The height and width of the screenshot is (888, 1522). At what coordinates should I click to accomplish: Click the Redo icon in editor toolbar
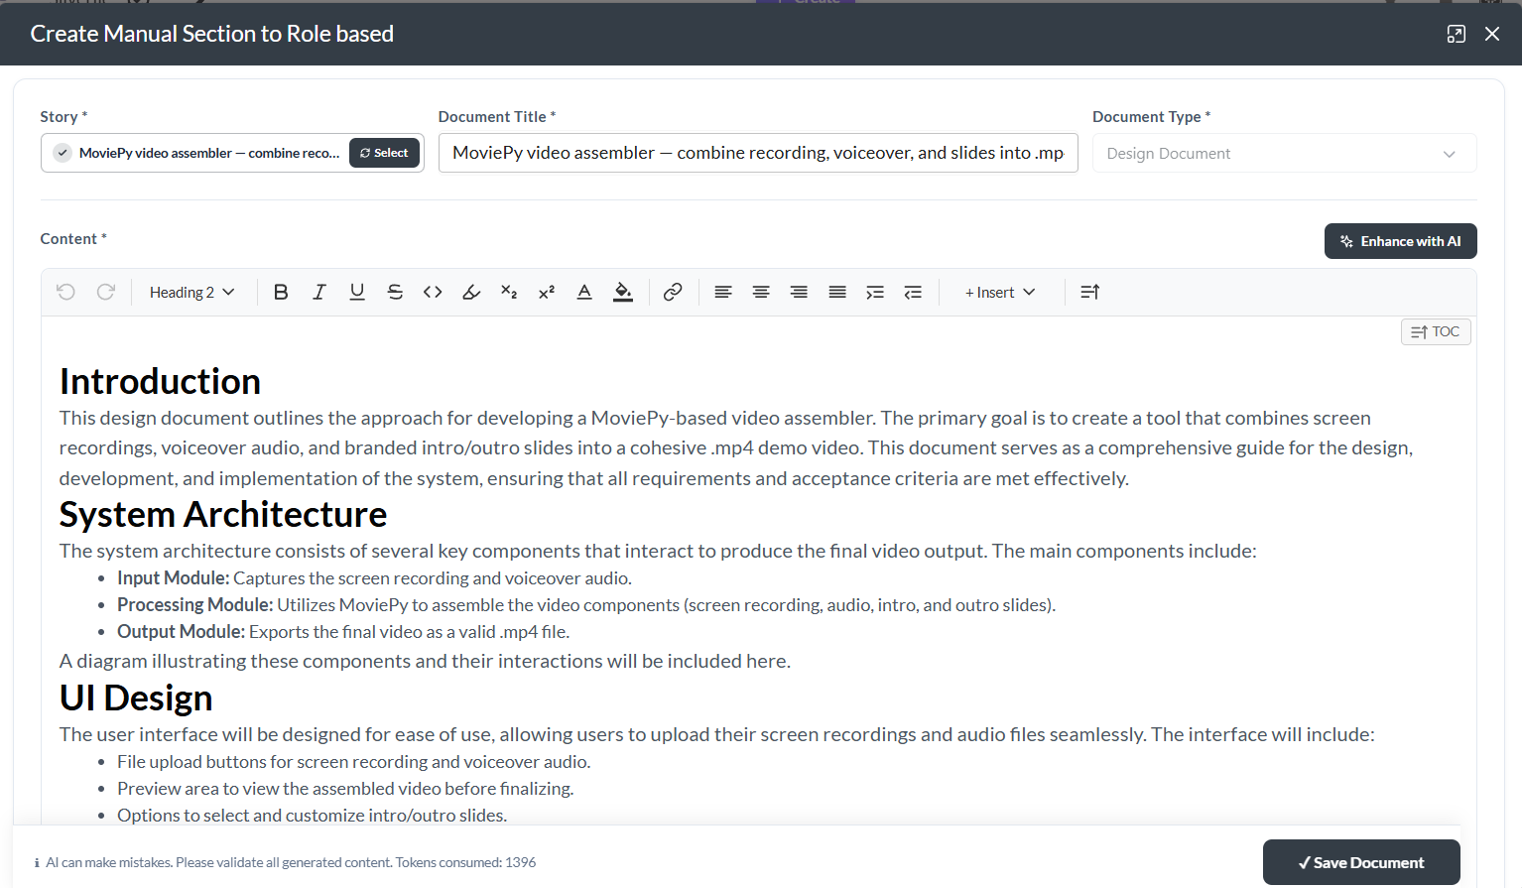coord(106,292)
